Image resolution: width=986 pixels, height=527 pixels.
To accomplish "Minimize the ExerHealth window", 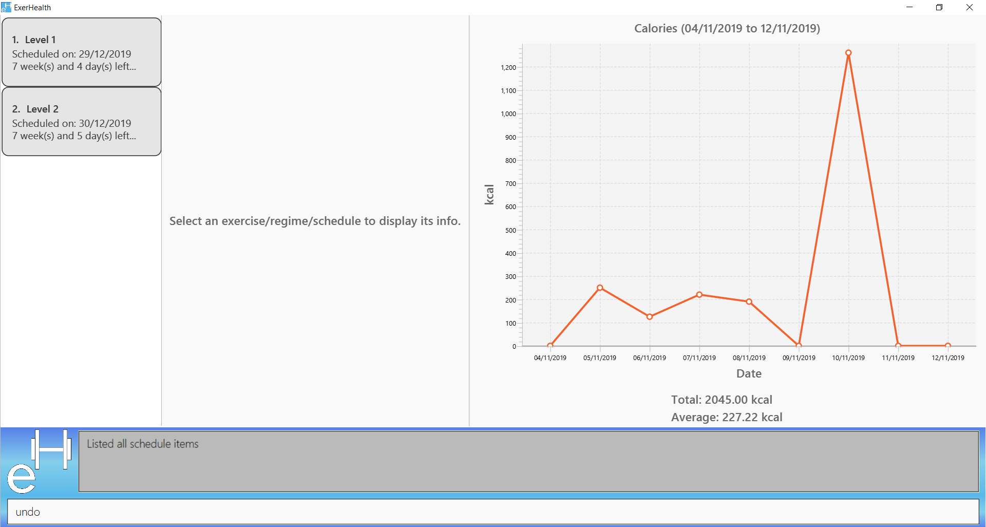I will pyautogui.click(x=909, y=7).
